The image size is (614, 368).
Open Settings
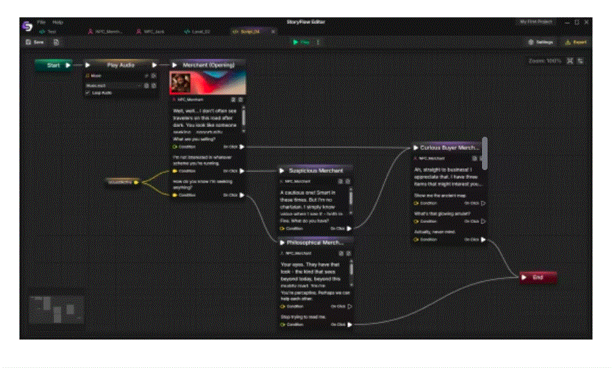[x=540, y=42]
